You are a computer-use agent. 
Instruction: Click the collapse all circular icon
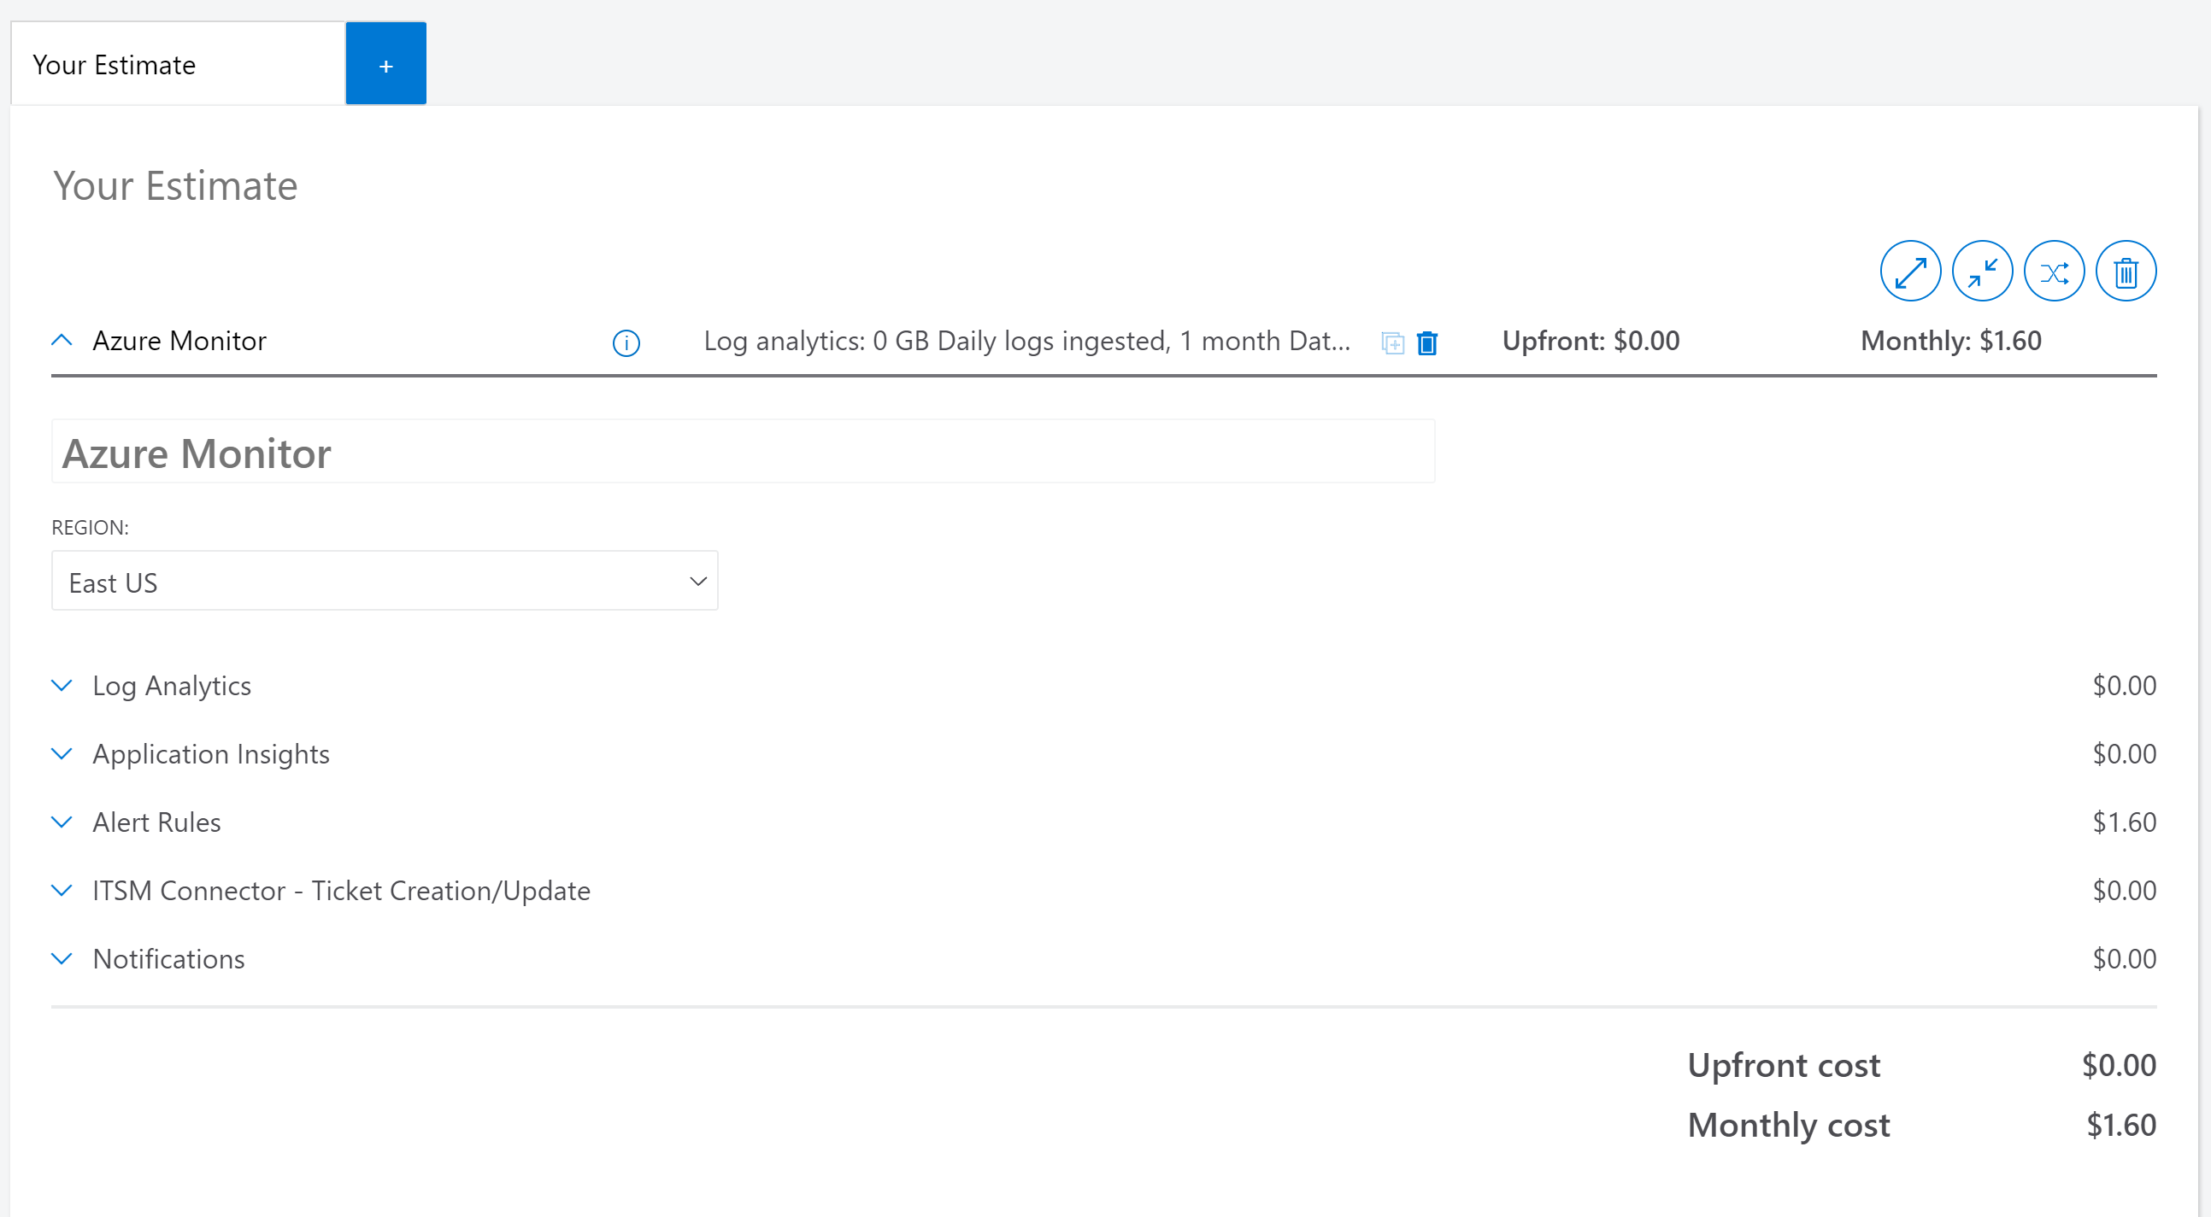tap(1982, 271)
